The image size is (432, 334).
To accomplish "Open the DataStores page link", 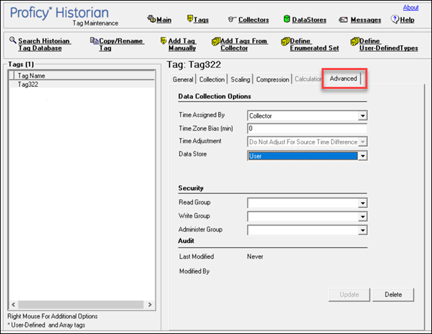I will coord(309,20).
